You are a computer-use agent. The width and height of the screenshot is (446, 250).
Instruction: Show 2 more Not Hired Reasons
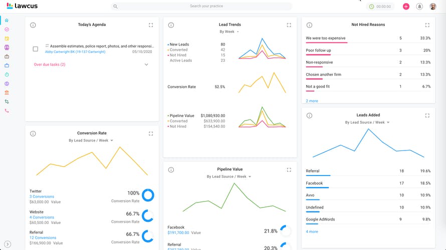pos(312,101)
